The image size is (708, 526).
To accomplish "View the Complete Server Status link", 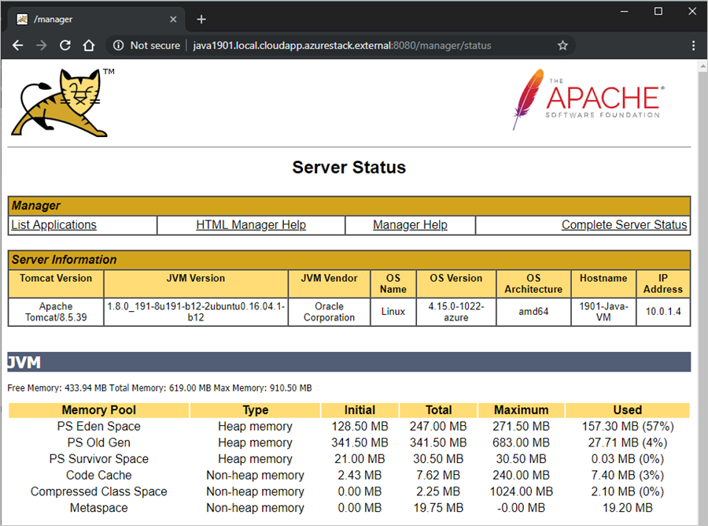I will (624, 224).
